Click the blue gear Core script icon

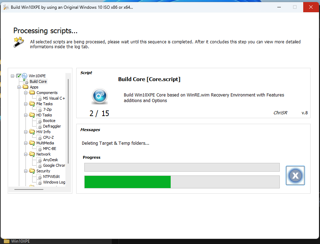point(100,96)
